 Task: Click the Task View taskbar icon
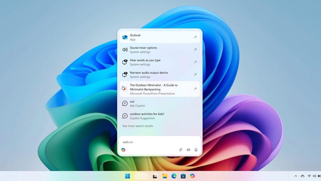pos(155,176)
